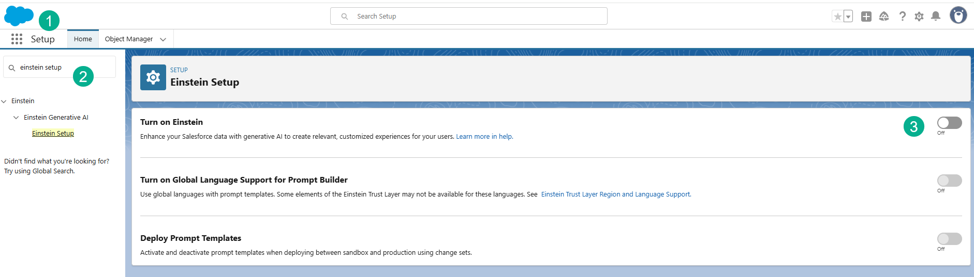Open the Setup gear menu in header

(919, 17)
